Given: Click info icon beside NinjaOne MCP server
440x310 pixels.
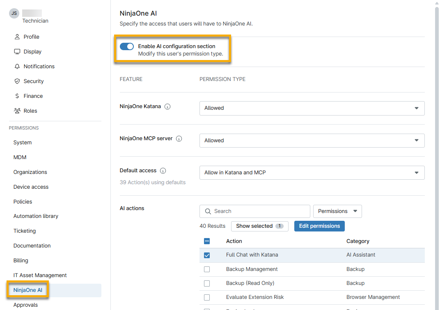Looking at the screenshot, I should [179, 139].
